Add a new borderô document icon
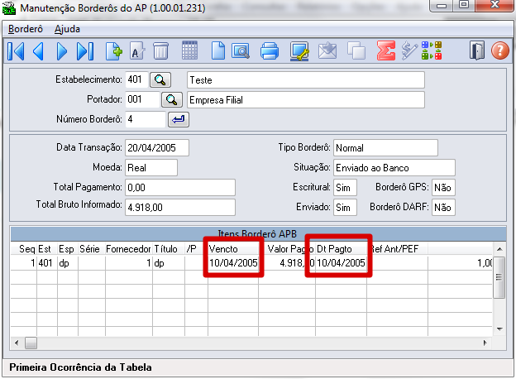The height and width of the screenshot is (379, 516). click(114, 51)
